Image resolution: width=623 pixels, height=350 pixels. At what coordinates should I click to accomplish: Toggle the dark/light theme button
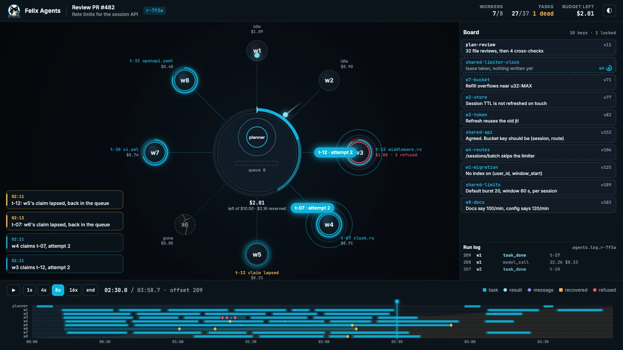(609, 10)
